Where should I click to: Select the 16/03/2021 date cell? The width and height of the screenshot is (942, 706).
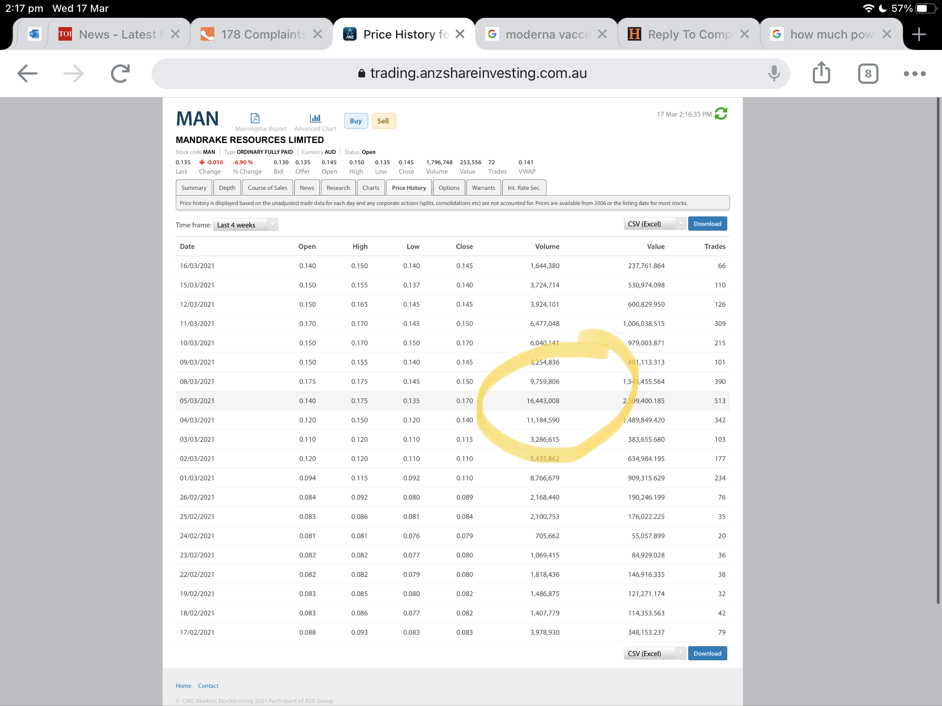[x=197, y=265]
